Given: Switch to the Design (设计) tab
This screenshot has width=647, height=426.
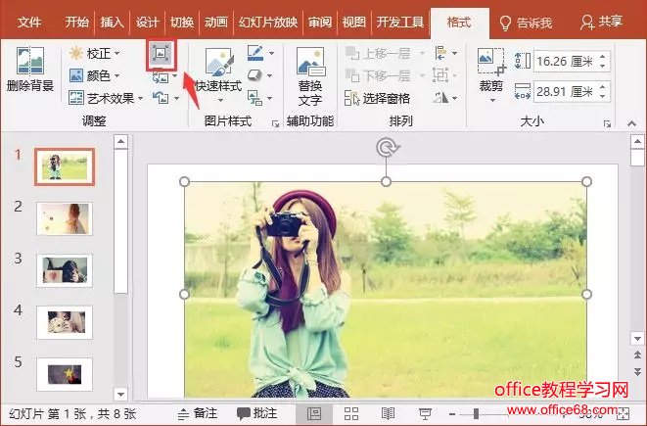Looking at the screenshot, I should [147, 22].
